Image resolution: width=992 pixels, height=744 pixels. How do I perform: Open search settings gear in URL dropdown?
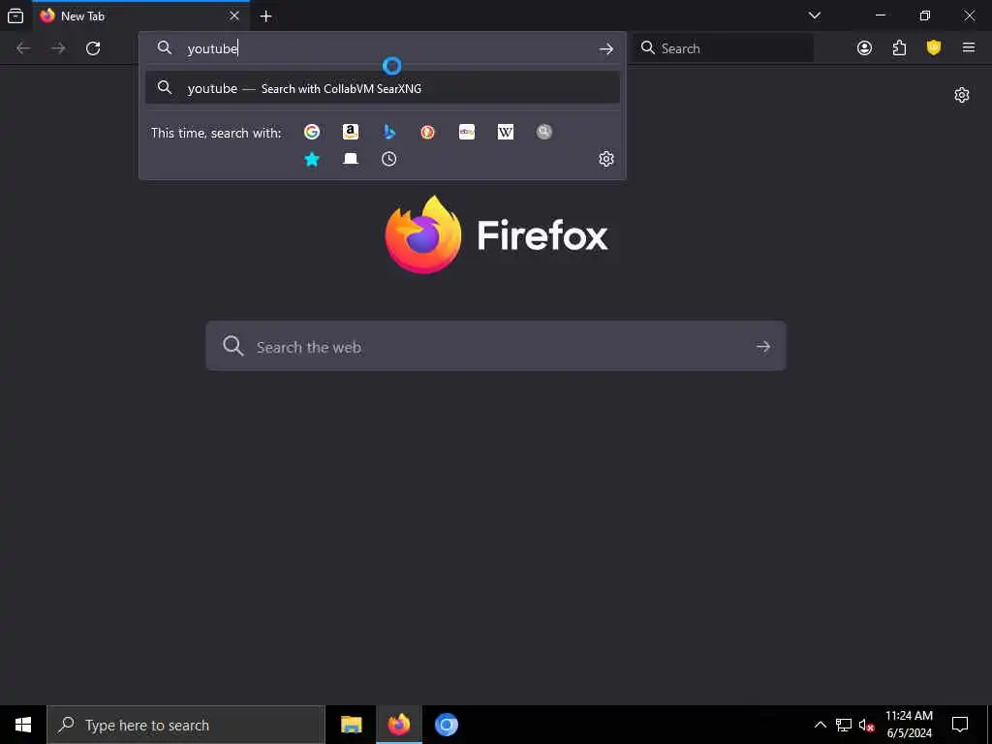pos(606,159)
